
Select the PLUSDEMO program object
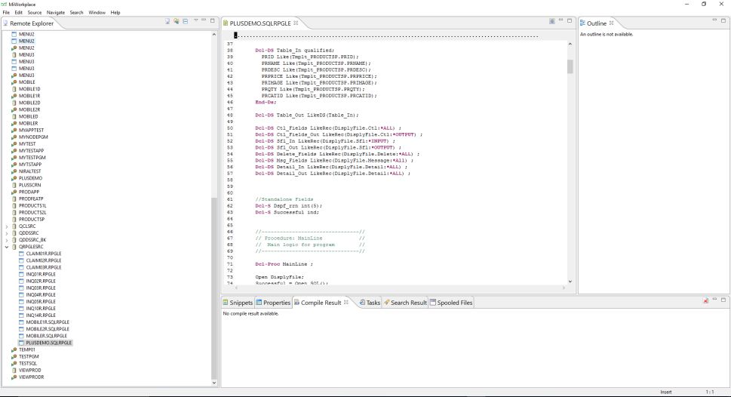tap(30, 178)
